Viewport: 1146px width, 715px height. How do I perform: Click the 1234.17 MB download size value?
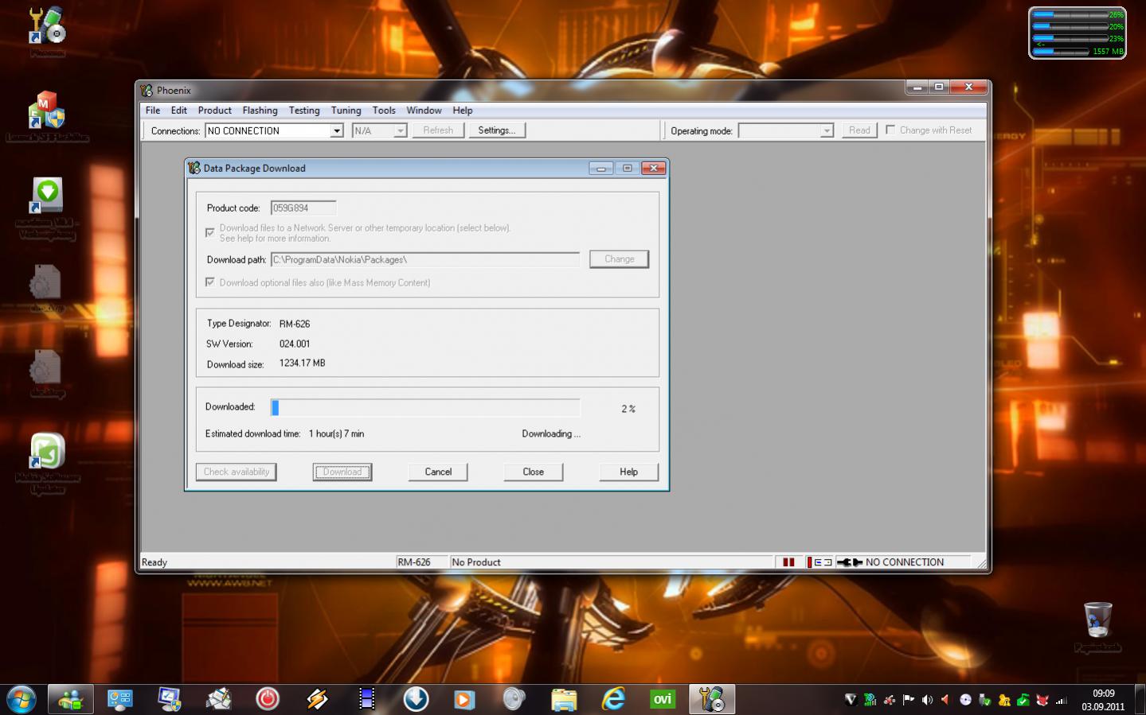pos(302,363)
